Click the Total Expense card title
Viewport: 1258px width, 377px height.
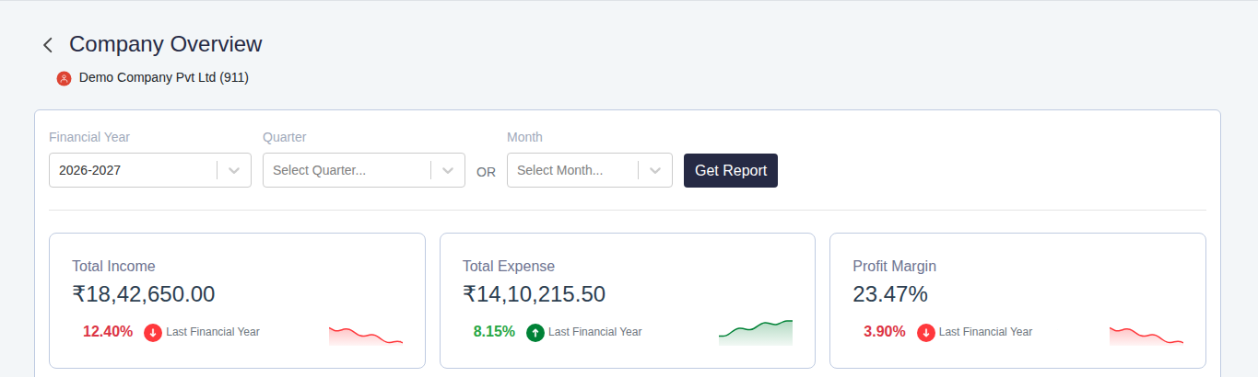tap(509, 267)
